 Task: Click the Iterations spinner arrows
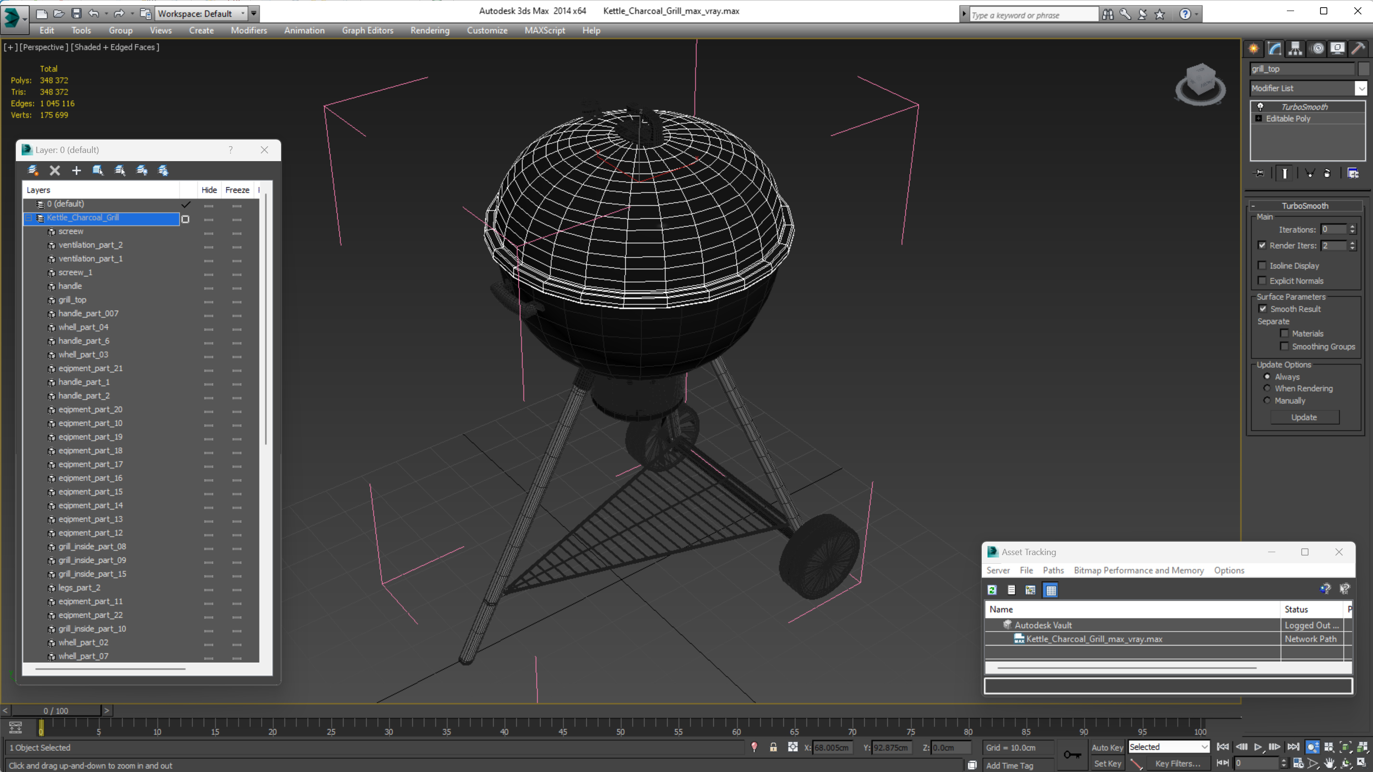(x=1352, y=229)
